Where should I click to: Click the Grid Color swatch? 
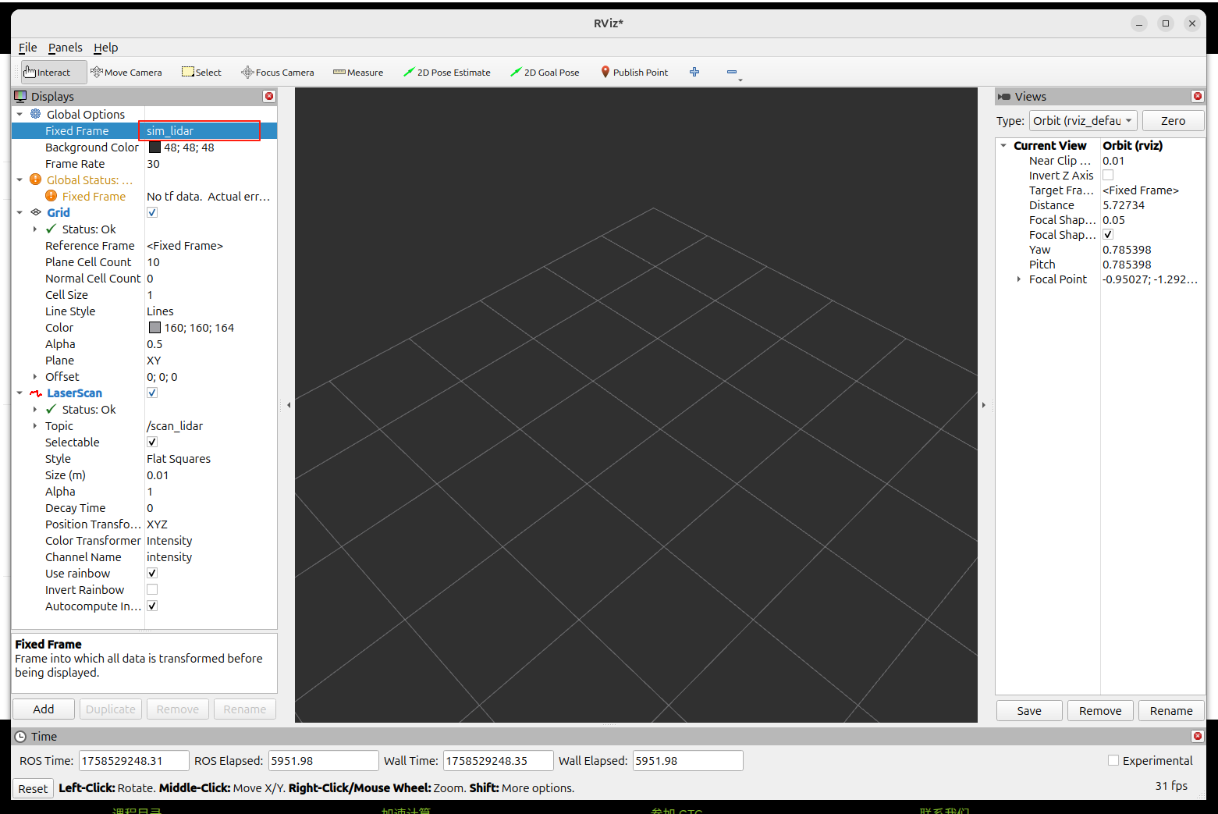(154, 327)
